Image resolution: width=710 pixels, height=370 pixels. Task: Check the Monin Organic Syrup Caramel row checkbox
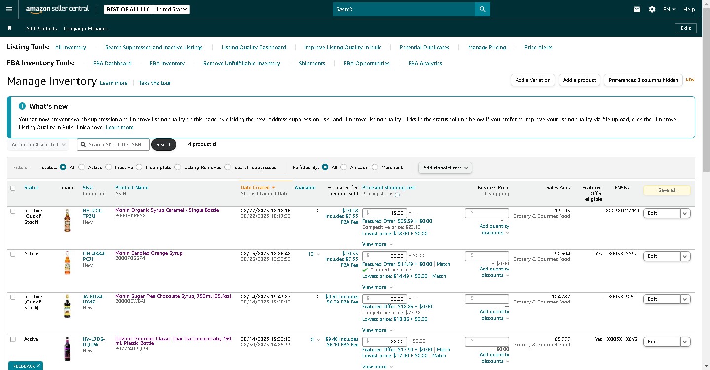pos(13,211)
